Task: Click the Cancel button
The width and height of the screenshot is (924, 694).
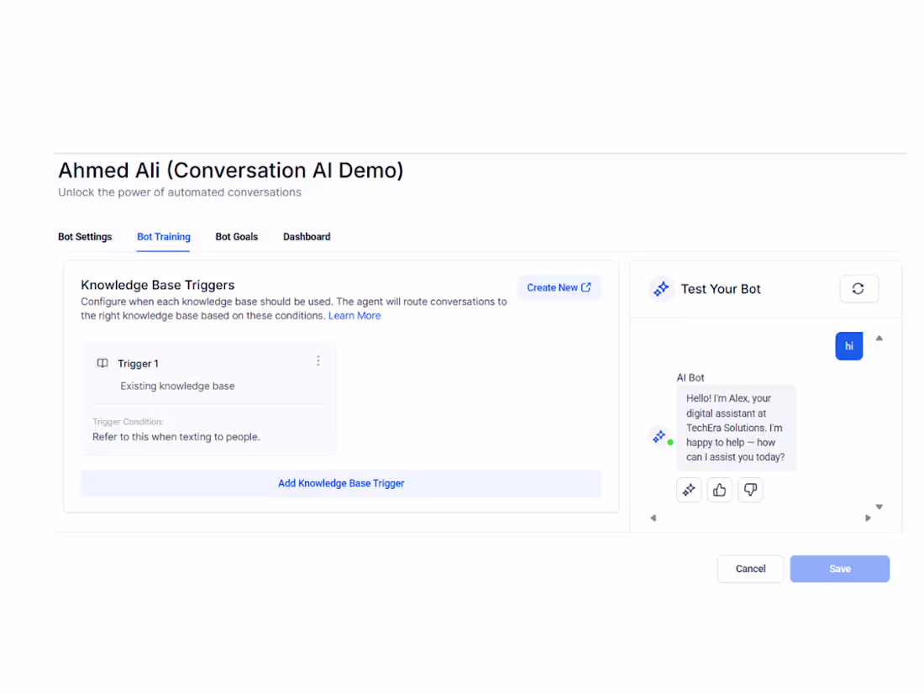Action: [750, 569]
